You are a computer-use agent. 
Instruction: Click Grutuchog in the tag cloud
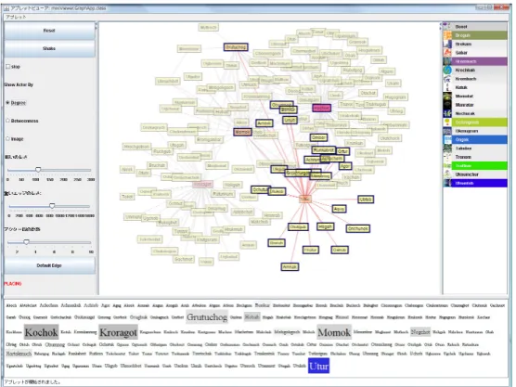(207, 316)
